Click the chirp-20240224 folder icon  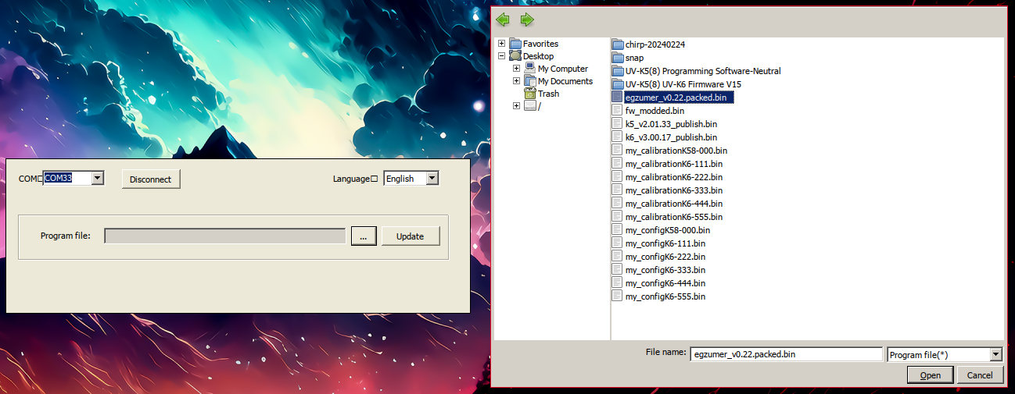617,44
